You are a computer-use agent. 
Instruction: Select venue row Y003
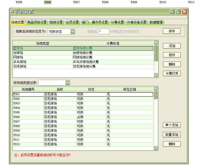(x=83, y=104)
